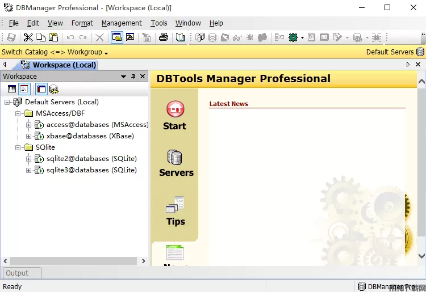Click the Start home icon
The width and height of the screenshot is (426, 292).
pyautogui.click(x=175, y=109)
